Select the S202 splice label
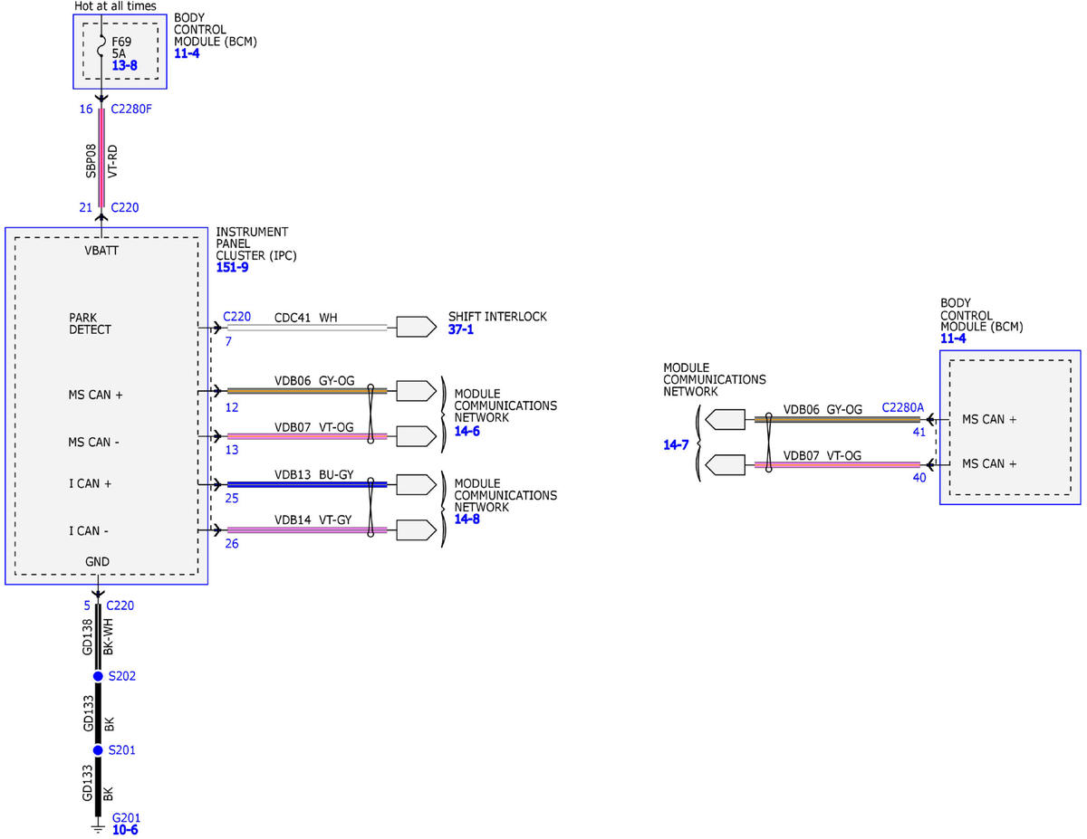1087x839 pixels. (x=121, y=676)
